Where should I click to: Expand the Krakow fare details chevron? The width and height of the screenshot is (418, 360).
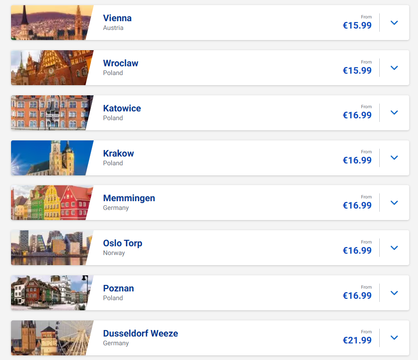[x=394, y=157]
